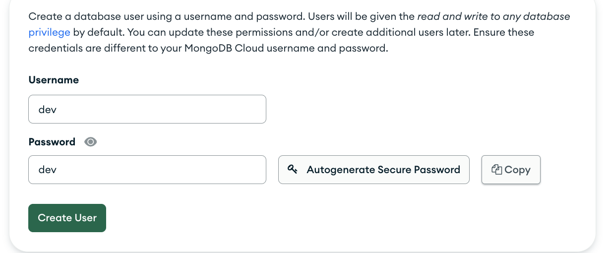
Task: Click the 'dev' text in the Password field
Action: (48, 170)
